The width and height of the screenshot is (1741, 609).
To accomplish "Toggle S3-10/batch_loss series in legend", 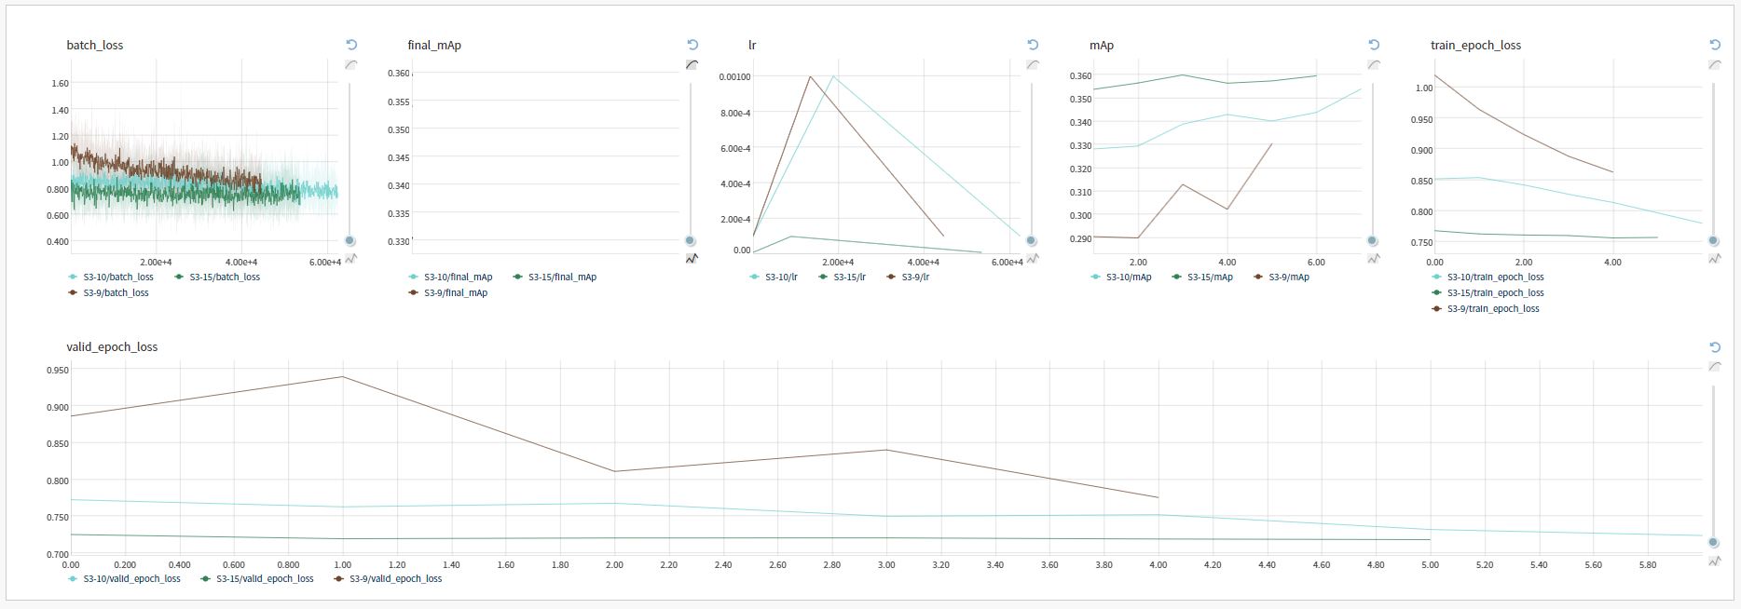I will pyautogui.click(x=111, y=277).
